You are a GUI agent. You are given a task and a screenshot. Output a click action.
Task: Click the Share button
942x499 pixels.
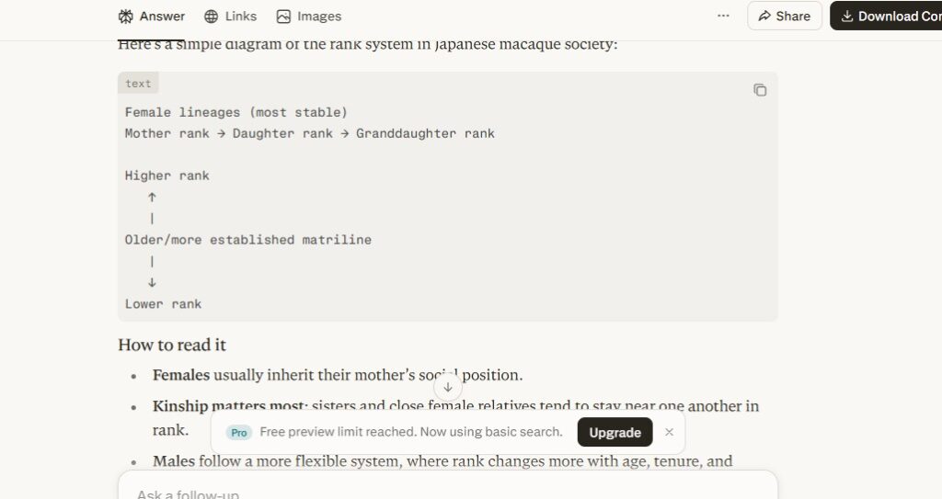click(785, 17)
